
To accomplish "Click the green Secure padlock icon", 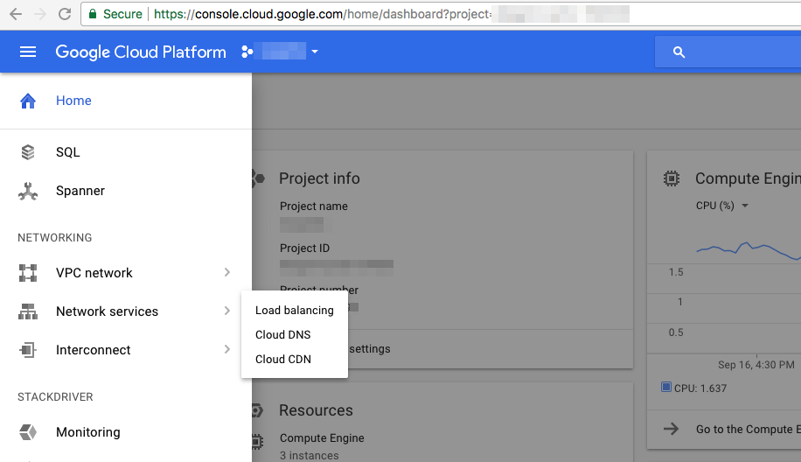I will click(93, 14).
